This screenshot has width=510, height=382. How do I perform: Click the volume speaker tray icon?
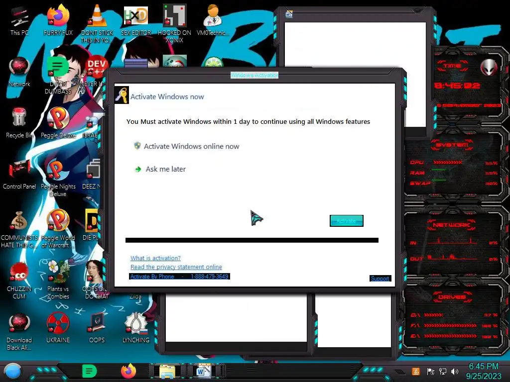pyautogui.click(x=455, y=371)
